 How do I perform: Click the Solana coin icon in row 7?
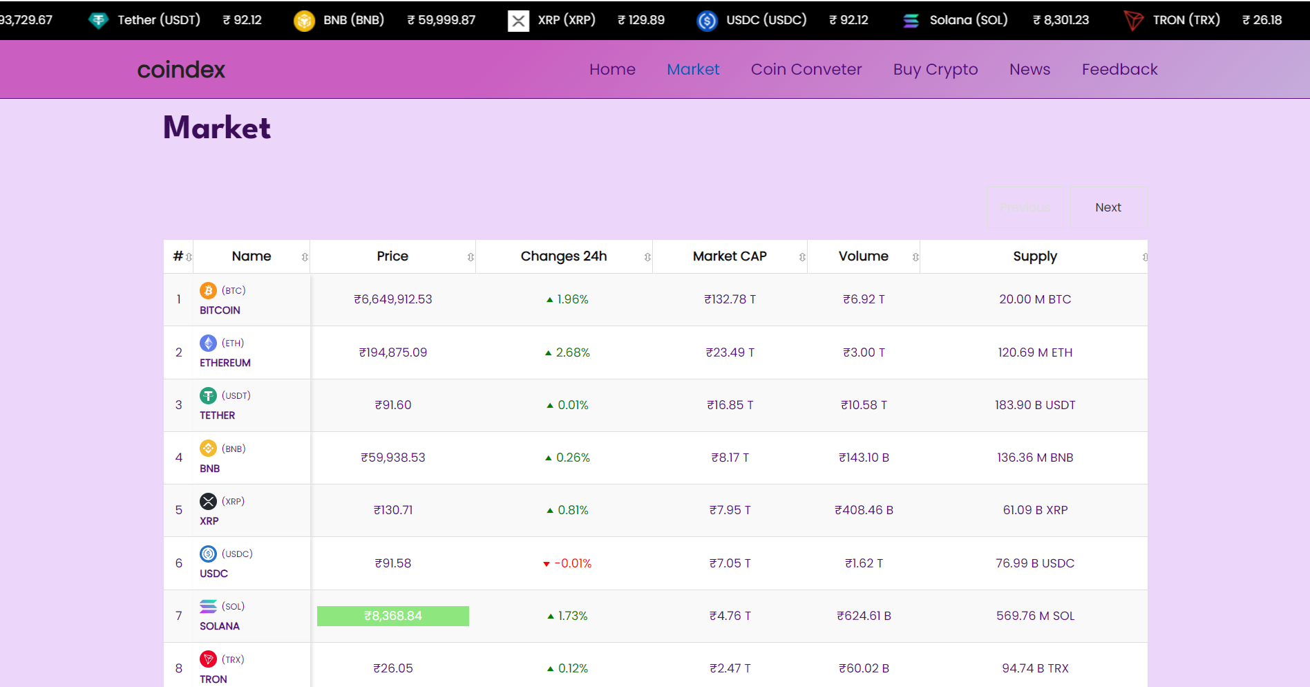pos(208,606)
